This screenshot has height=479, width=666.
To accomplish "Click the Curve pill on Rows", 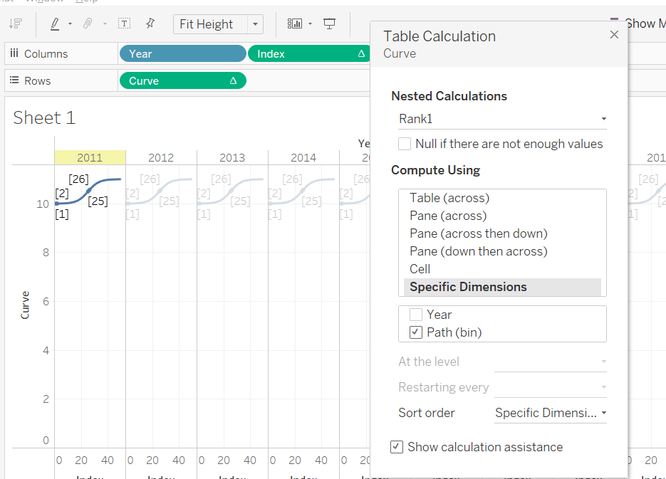I will (x=182, y=80).
